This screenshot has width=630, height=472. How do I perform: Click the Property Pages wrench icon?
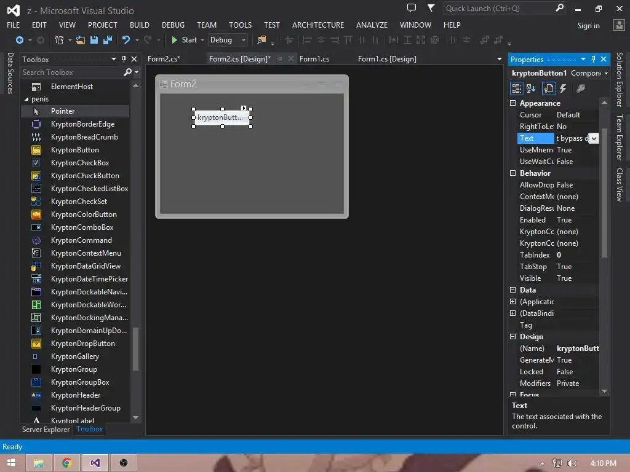(x=581, y=88)
